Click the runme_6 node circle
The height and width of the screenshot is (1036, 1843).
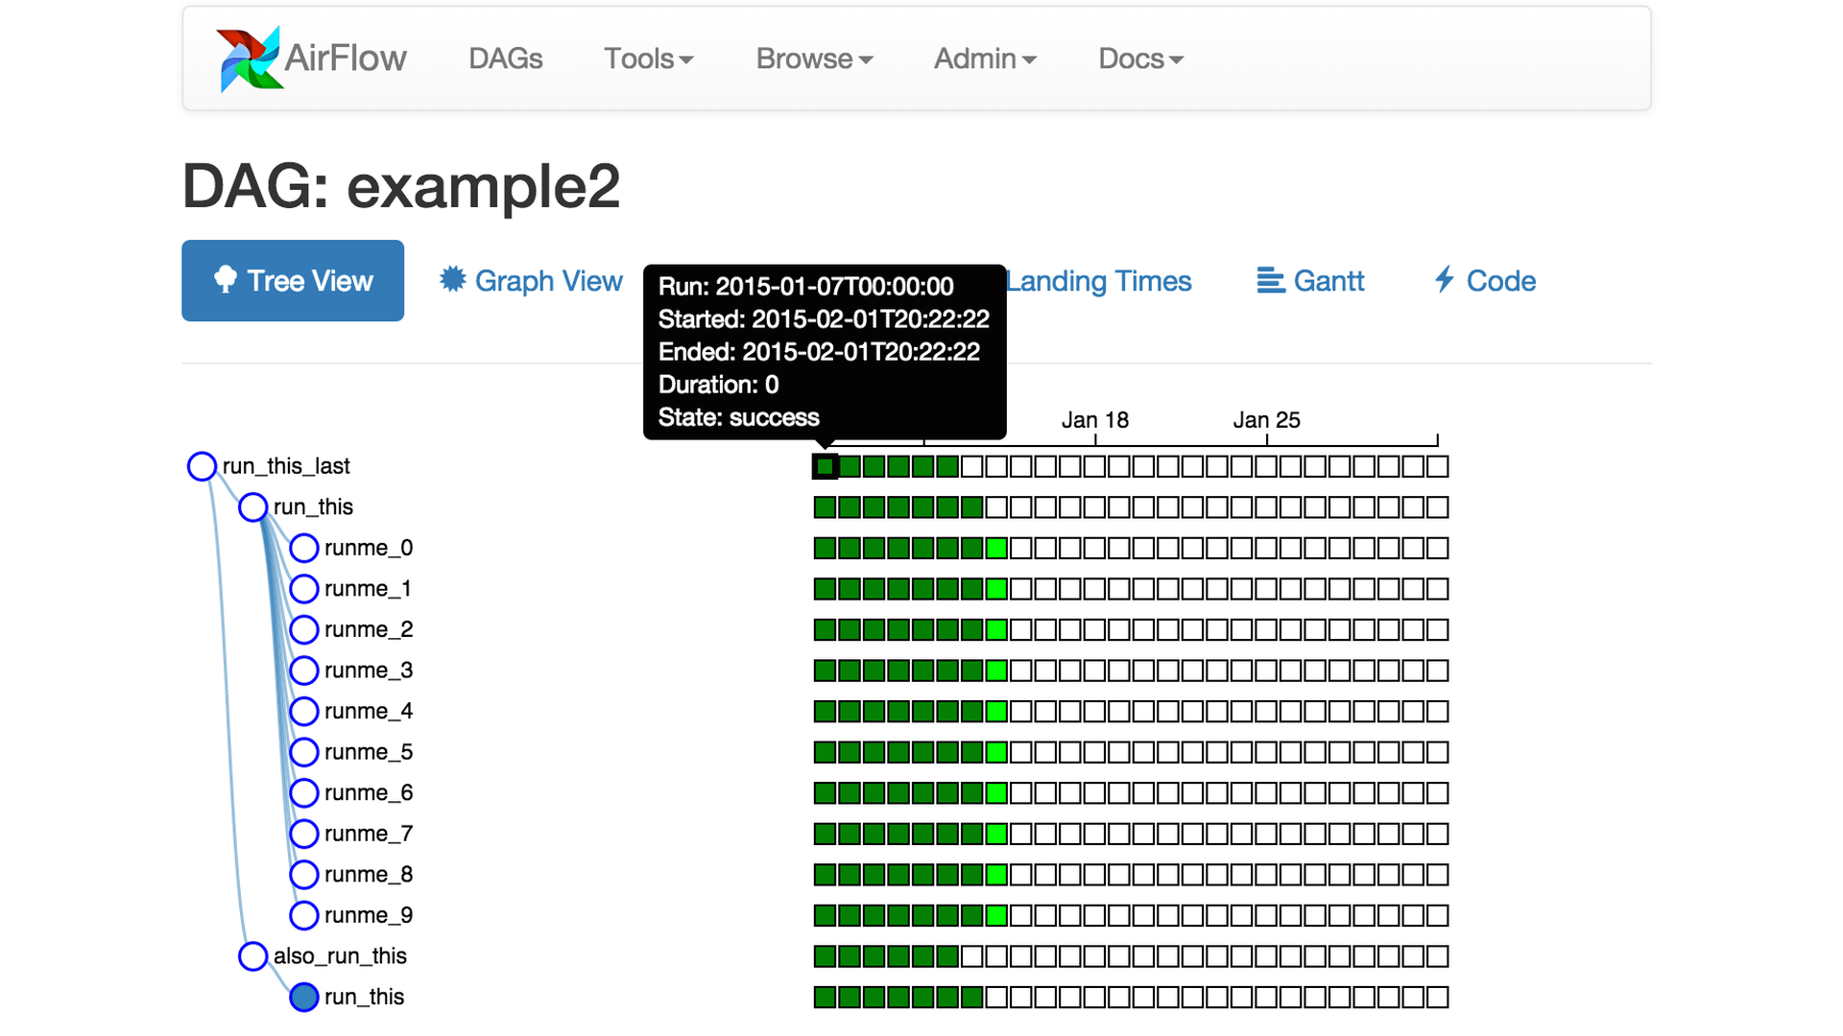(x=304, y=792)
